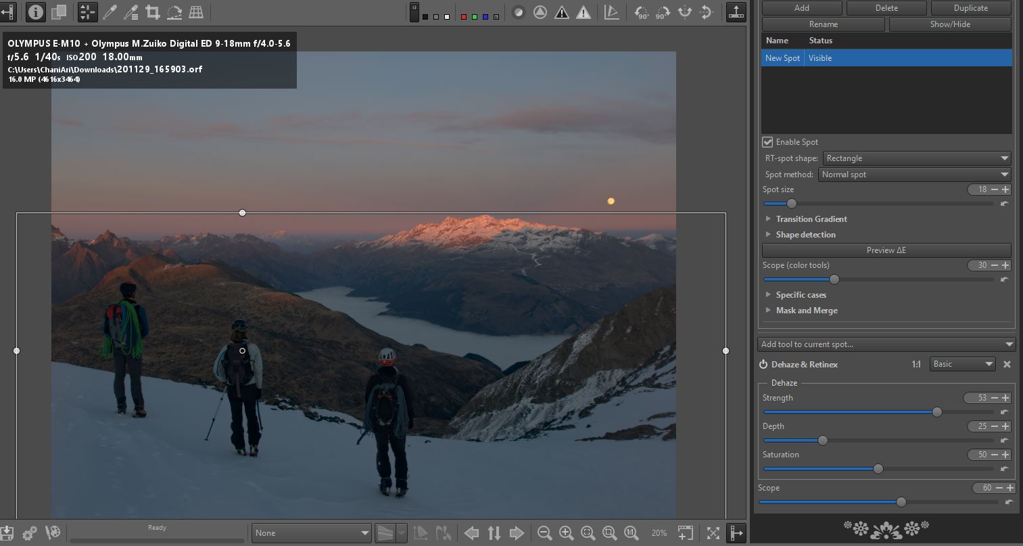The height and width of the screenshot is (546, 1023).
Task: Expand the Transition Gradient section
Action: [x=811, y=219]
